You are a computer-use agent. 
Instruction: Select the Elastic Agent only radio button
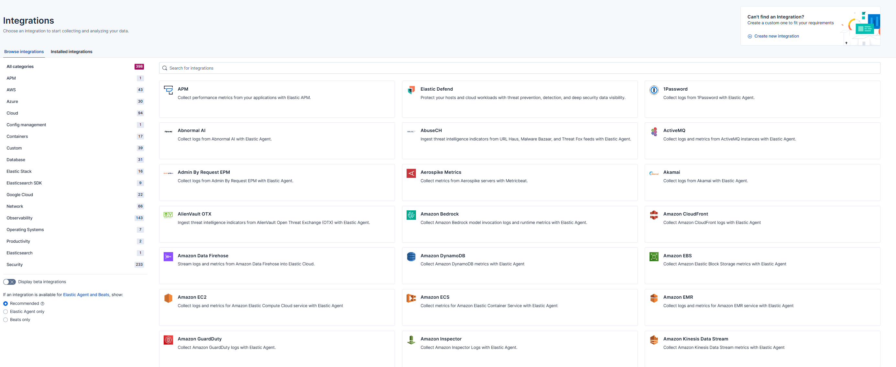5,312
